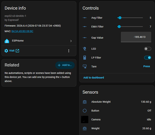Image resolution: width=155 pixels, height=135 pixels.
Task: Click Add to dashboard in Controls
Action: (94, 77)
